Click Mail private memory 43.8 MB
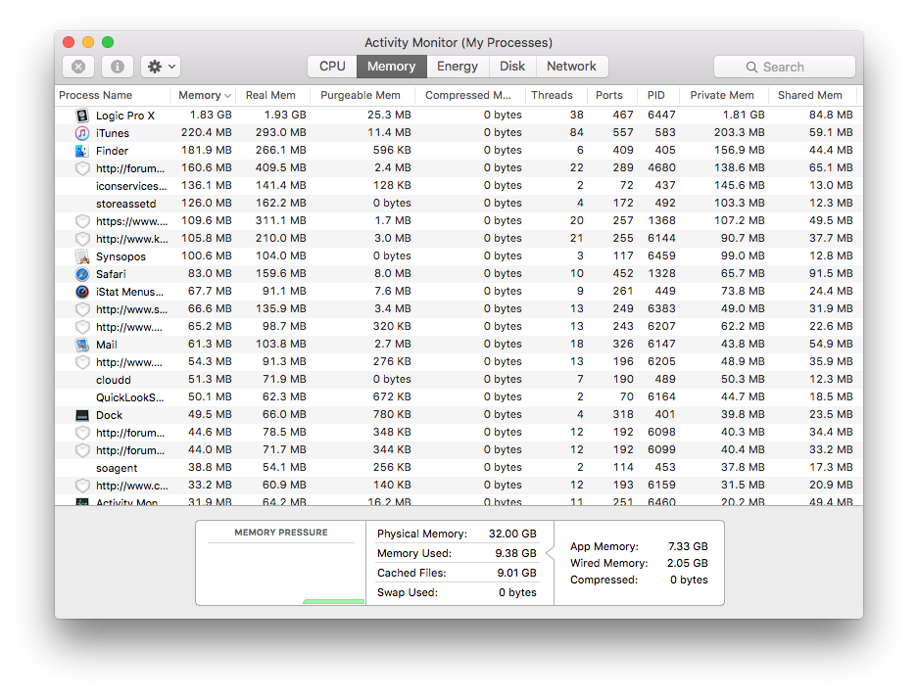This screenshot has height=697, width=918. (x=743, y=344)
